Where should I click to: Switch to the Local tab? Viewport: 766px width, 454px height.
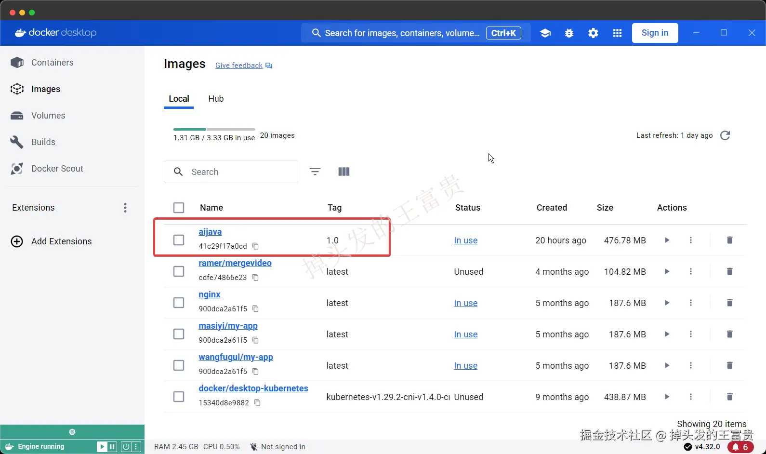pos(179,99)
